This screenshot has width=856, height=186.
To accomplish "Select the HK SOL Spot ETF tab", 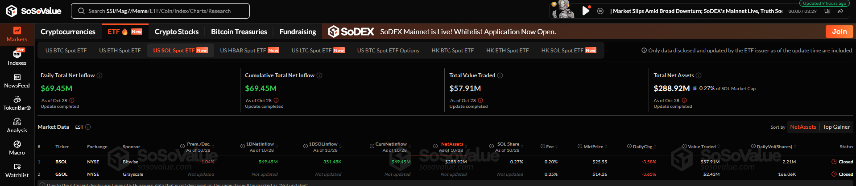I will (x=569, y=50).
